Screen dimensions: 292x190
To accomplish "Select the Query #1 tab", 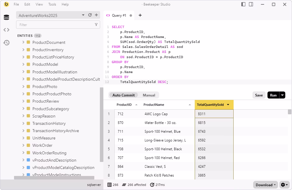I will [119, 15].
